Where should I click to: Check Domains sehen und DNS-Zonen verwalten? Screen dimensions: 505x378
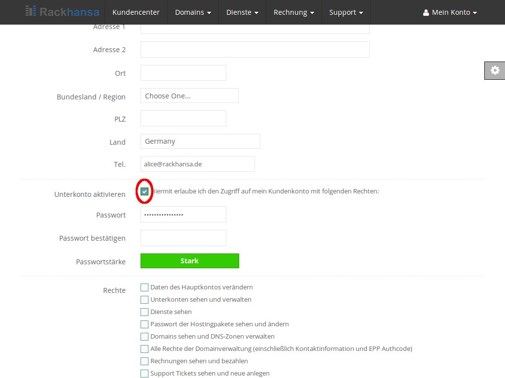coord(144,337)
